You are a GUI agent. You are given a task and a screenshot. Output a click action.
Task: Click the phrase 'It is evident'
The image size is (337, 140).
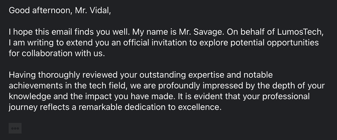point(200,96)
